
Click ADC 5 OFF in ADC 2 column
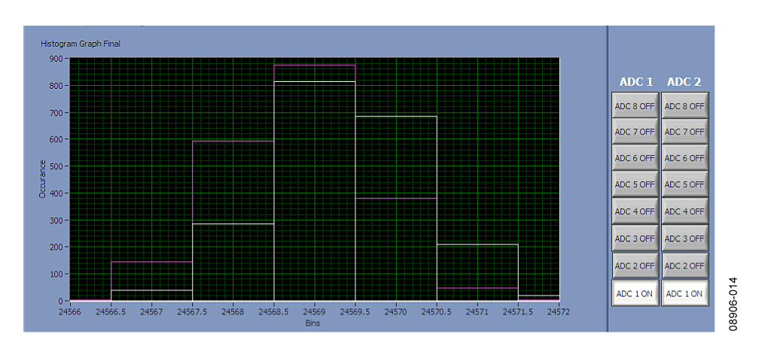point(684,185)
